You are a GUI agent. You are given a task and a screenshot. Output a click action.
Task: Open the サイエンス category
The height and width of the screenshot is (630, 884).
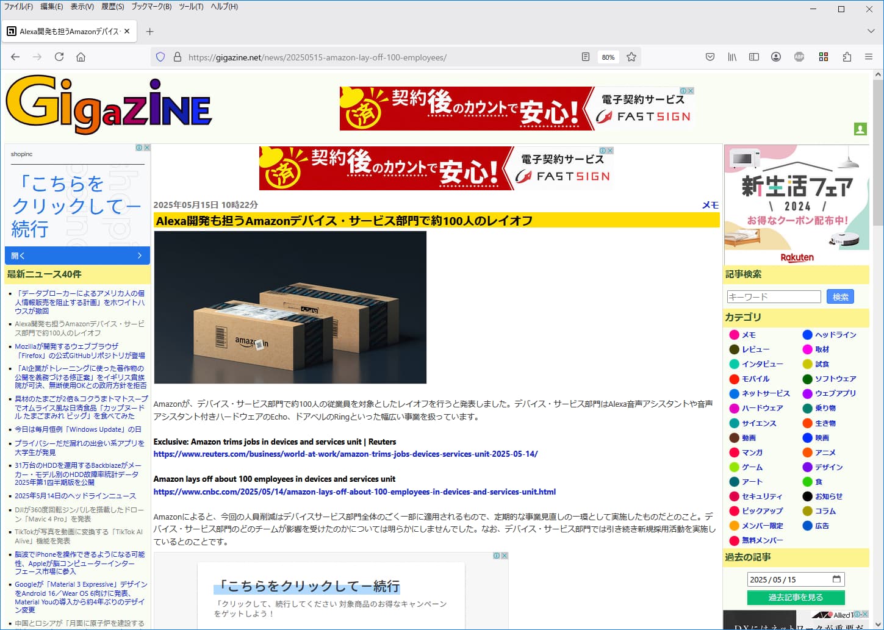tap(759, 423)
